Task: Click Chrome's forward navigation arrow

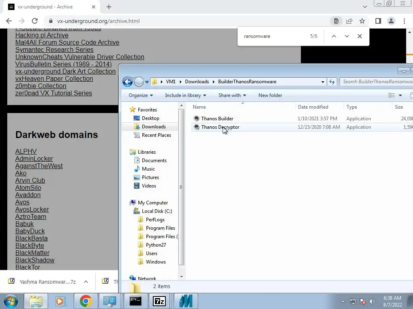Action: (22, 21)
